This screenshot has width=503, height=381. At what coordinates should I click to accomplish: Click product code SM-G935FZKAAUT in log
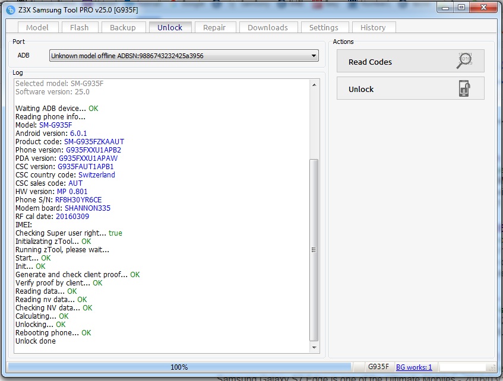point(94,142)
